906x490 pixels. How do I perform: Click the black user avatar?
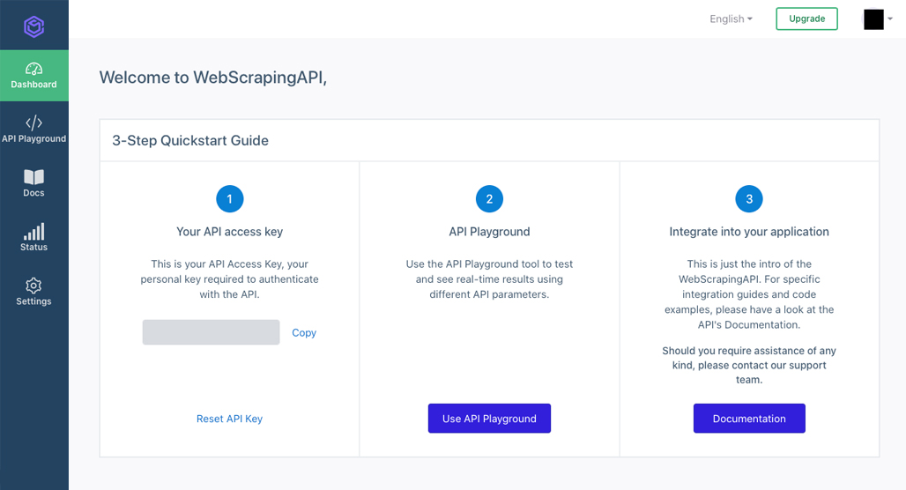pos(873,19)
